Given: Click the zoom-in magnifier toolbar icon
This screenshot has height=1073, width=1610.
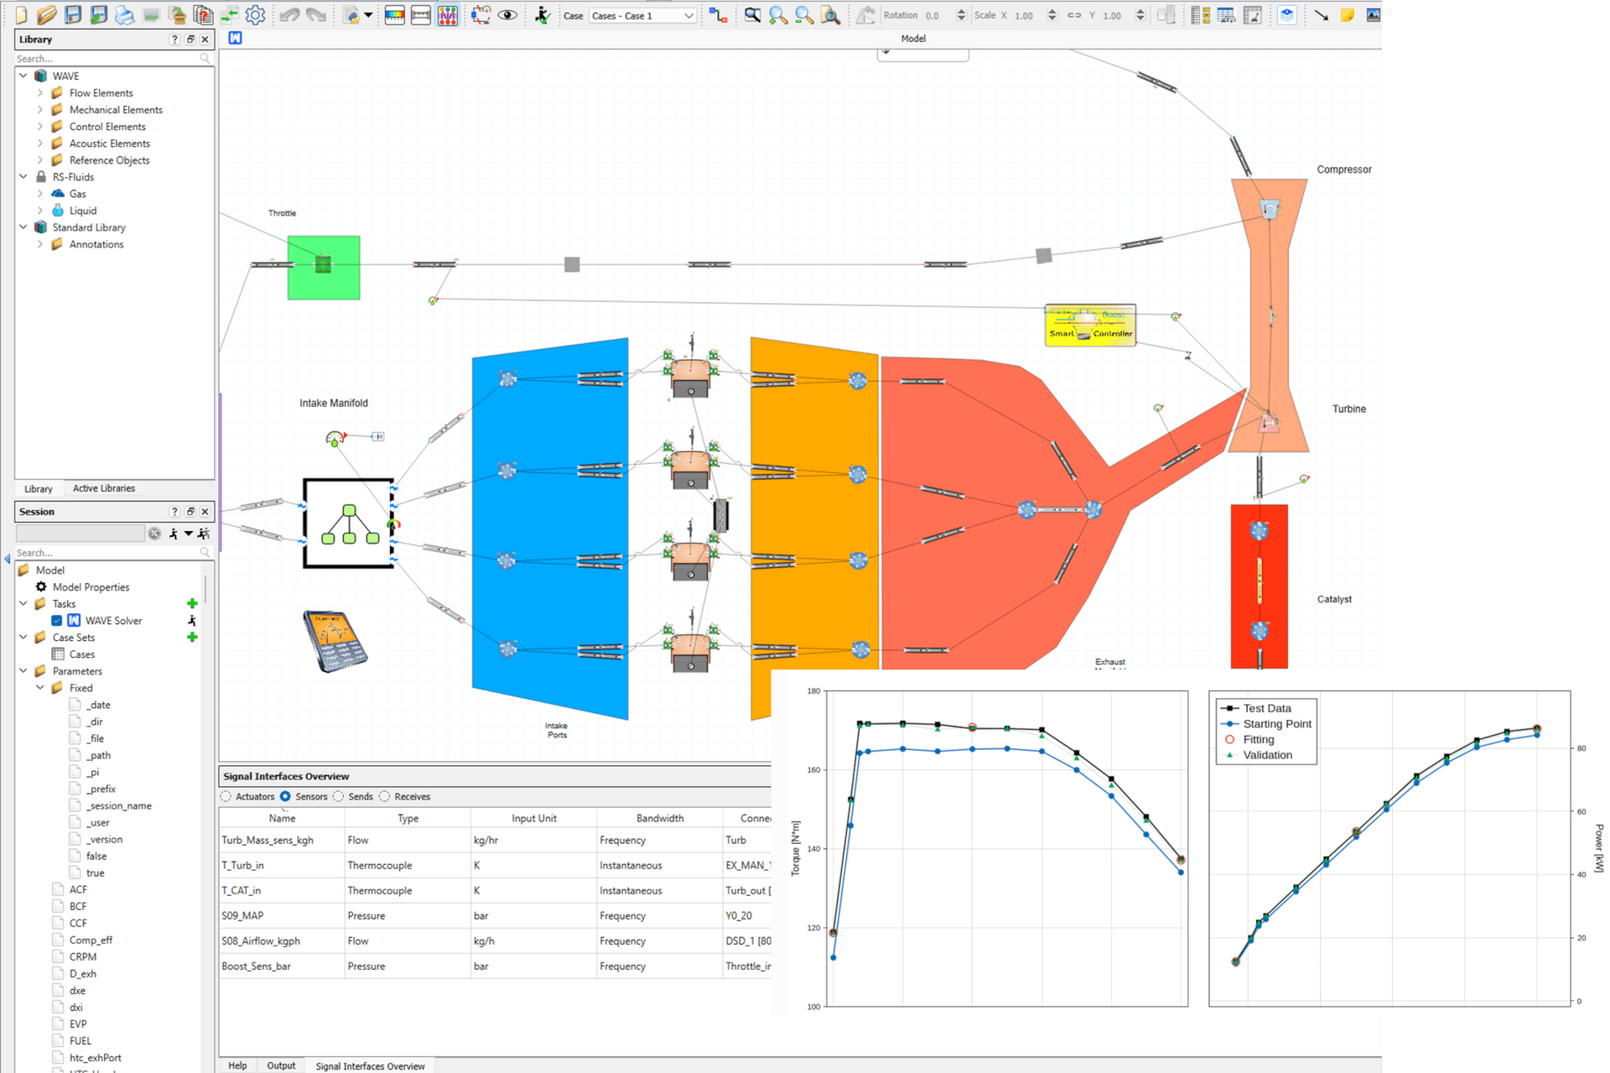Looking at the screenshot, I should pyautogui.click(x=777, y=14).
